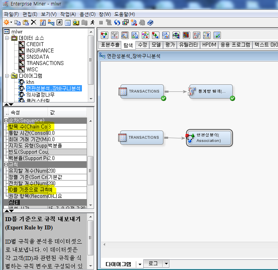Collapse the 순차(Sequence) property group
The height and width of the screenshot is (270, 278).
(6, 121)
